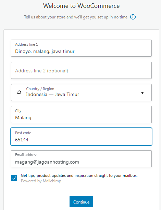Click the "City" field label

coord(18,111)
